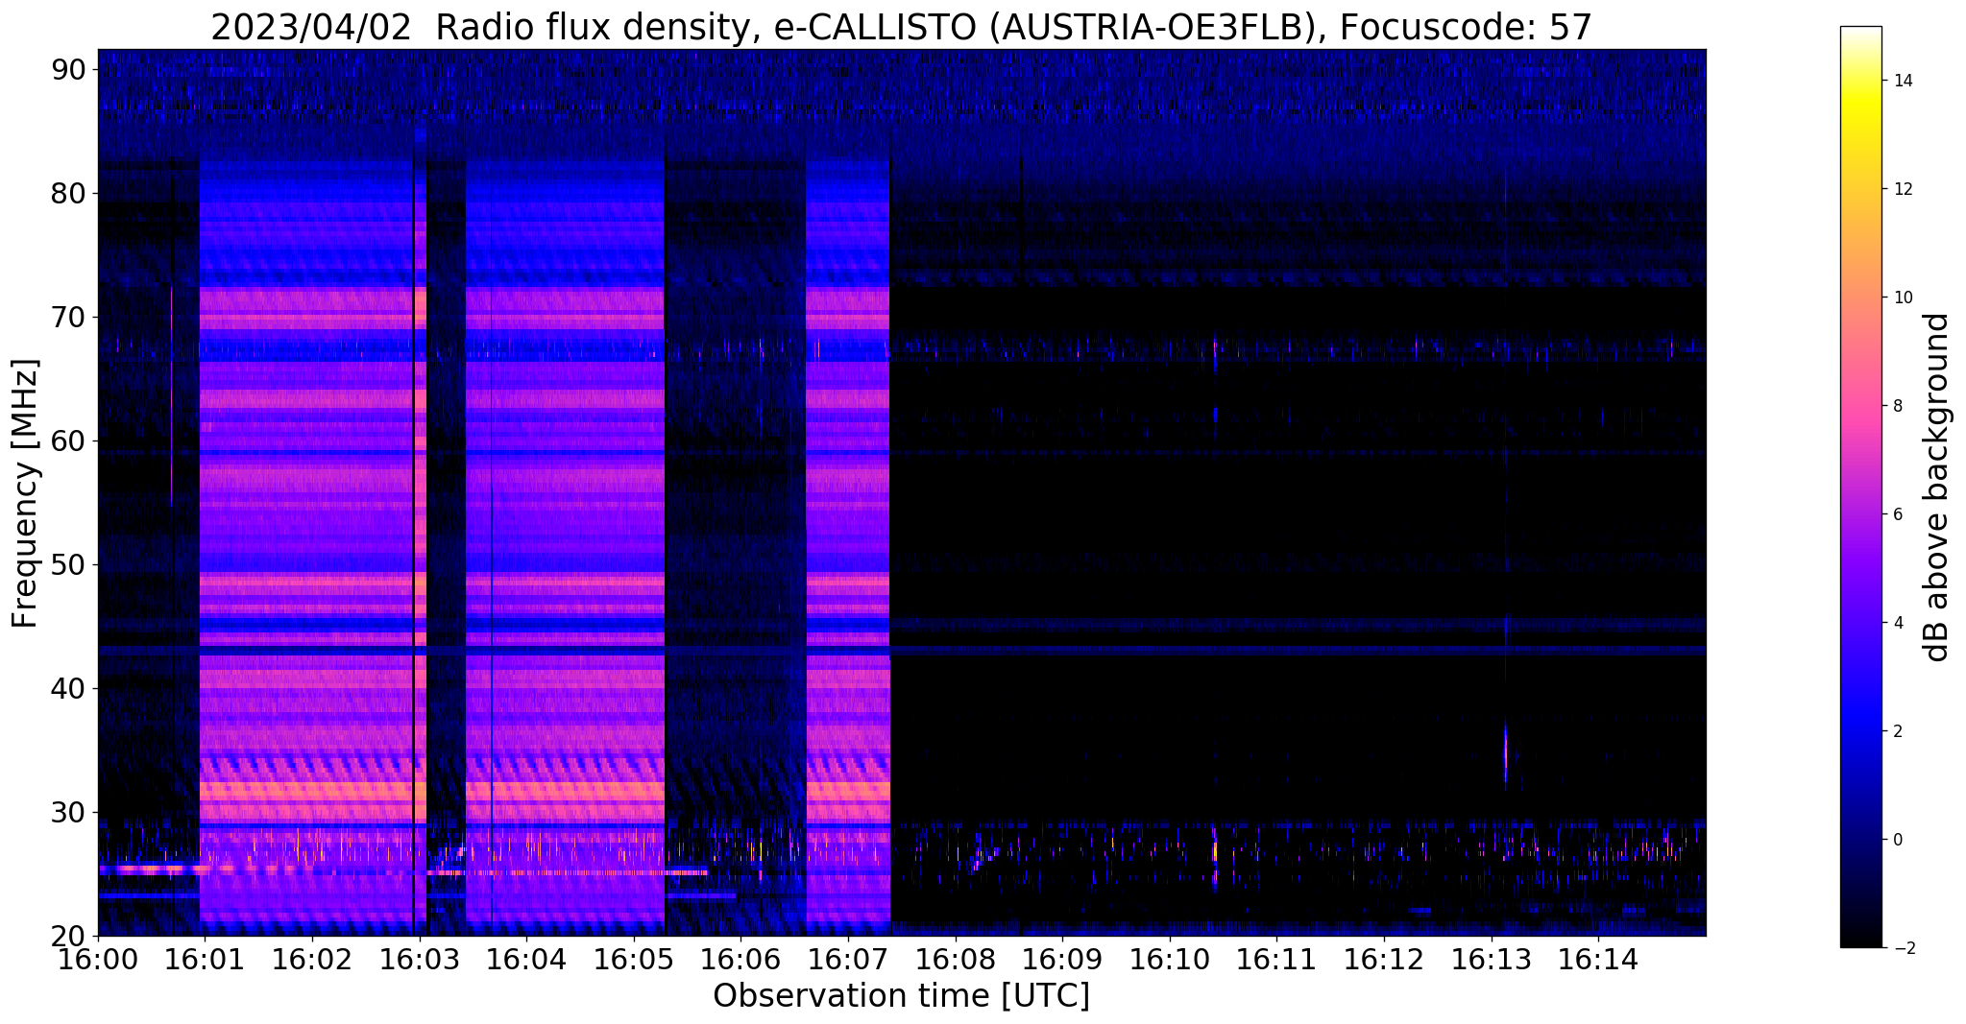The width and height of the screenshot is (1966, 1024).
Task: Click the 16:07 time tick label
Action: [848, 960]
